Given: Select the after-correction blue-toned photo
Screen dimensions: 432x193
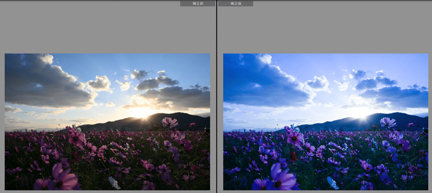Looking at the screenshot, I should click(325, 122).
